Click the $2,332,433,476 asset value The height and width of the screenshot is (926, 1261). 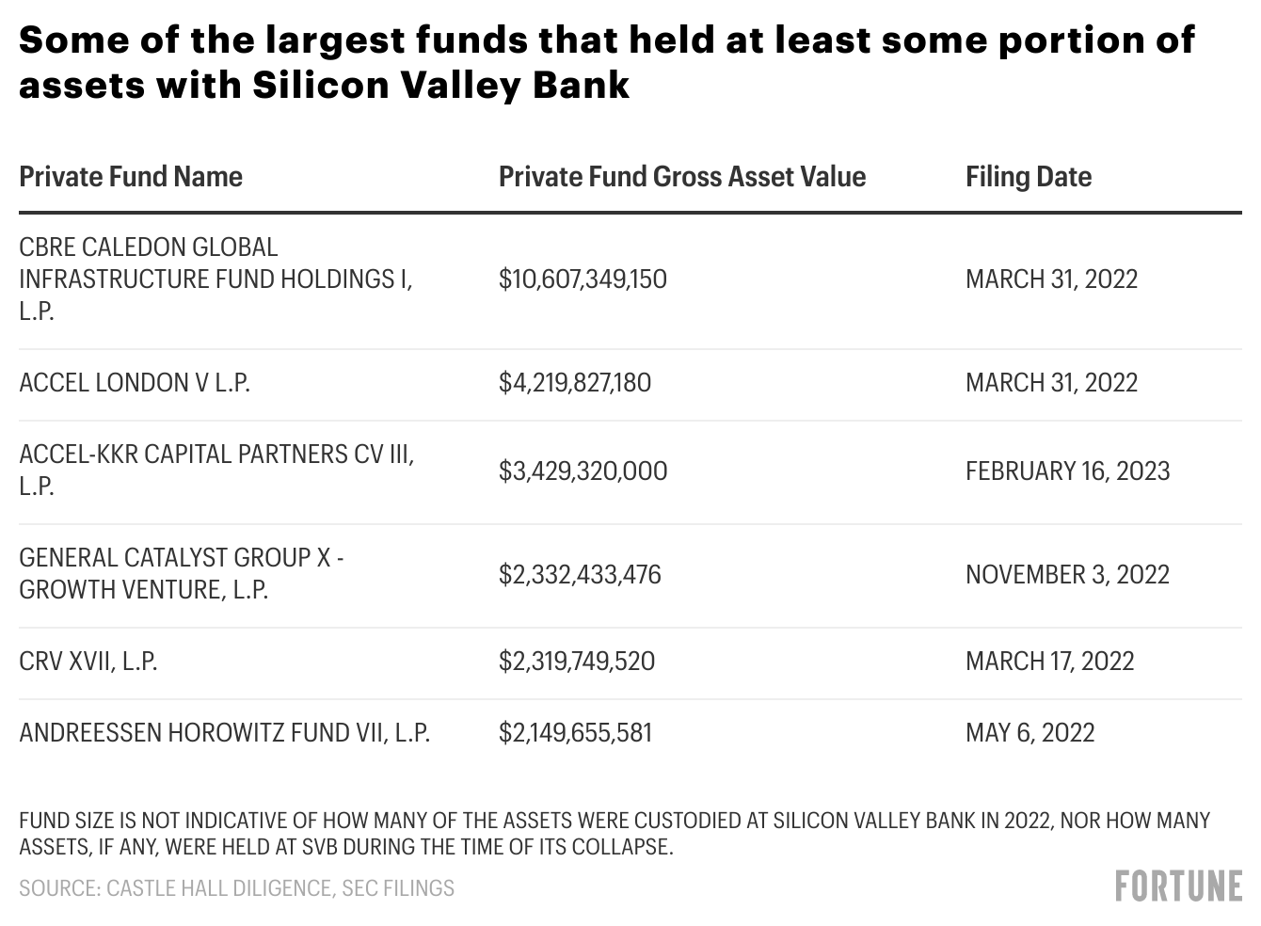coord(580,575)
